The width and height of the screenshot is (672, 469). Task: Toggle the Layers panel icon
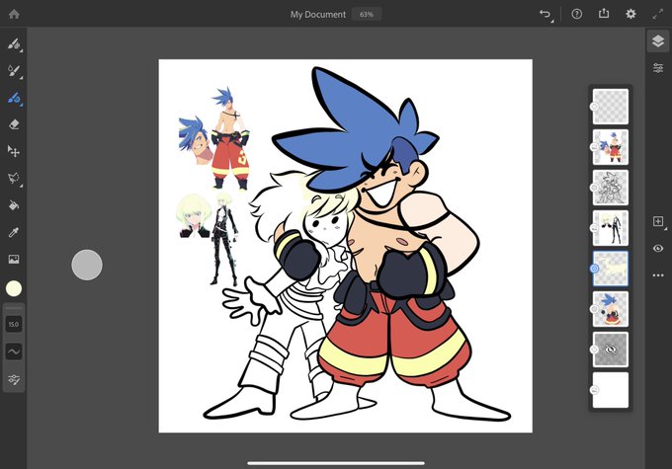tap(658, 41)
